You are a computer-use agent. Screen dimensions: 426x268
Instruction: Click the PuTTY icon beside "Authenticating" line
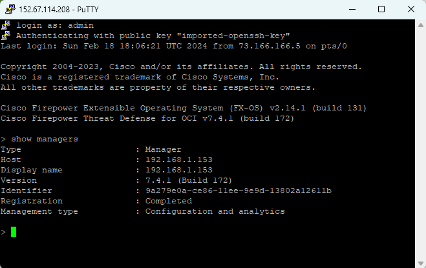point(6,35)
